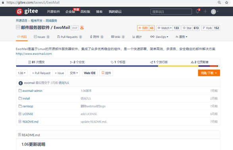Screen dimensions: 233x150
Task: Switch to the 代码 tab
Action: (x=22, y=37)
